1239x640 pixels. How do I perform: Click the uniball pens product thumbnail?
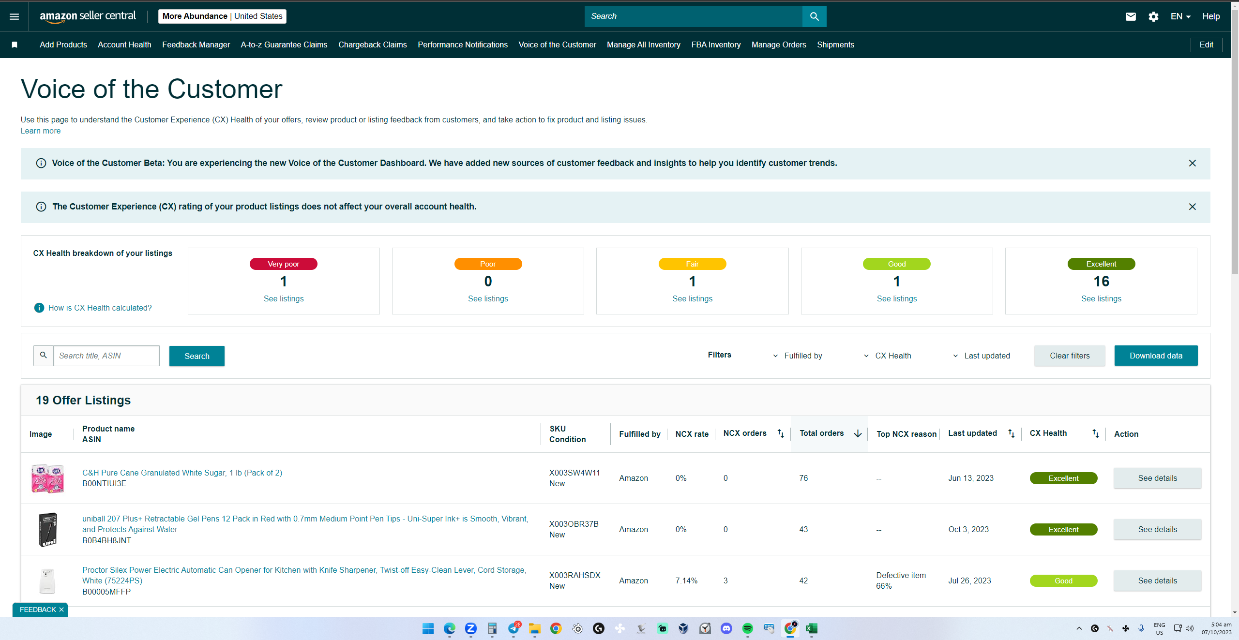coord(47,529)
